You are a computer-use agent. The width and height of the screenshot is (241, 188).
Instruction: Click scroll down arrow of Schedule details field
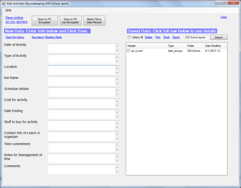pos(117,94)
